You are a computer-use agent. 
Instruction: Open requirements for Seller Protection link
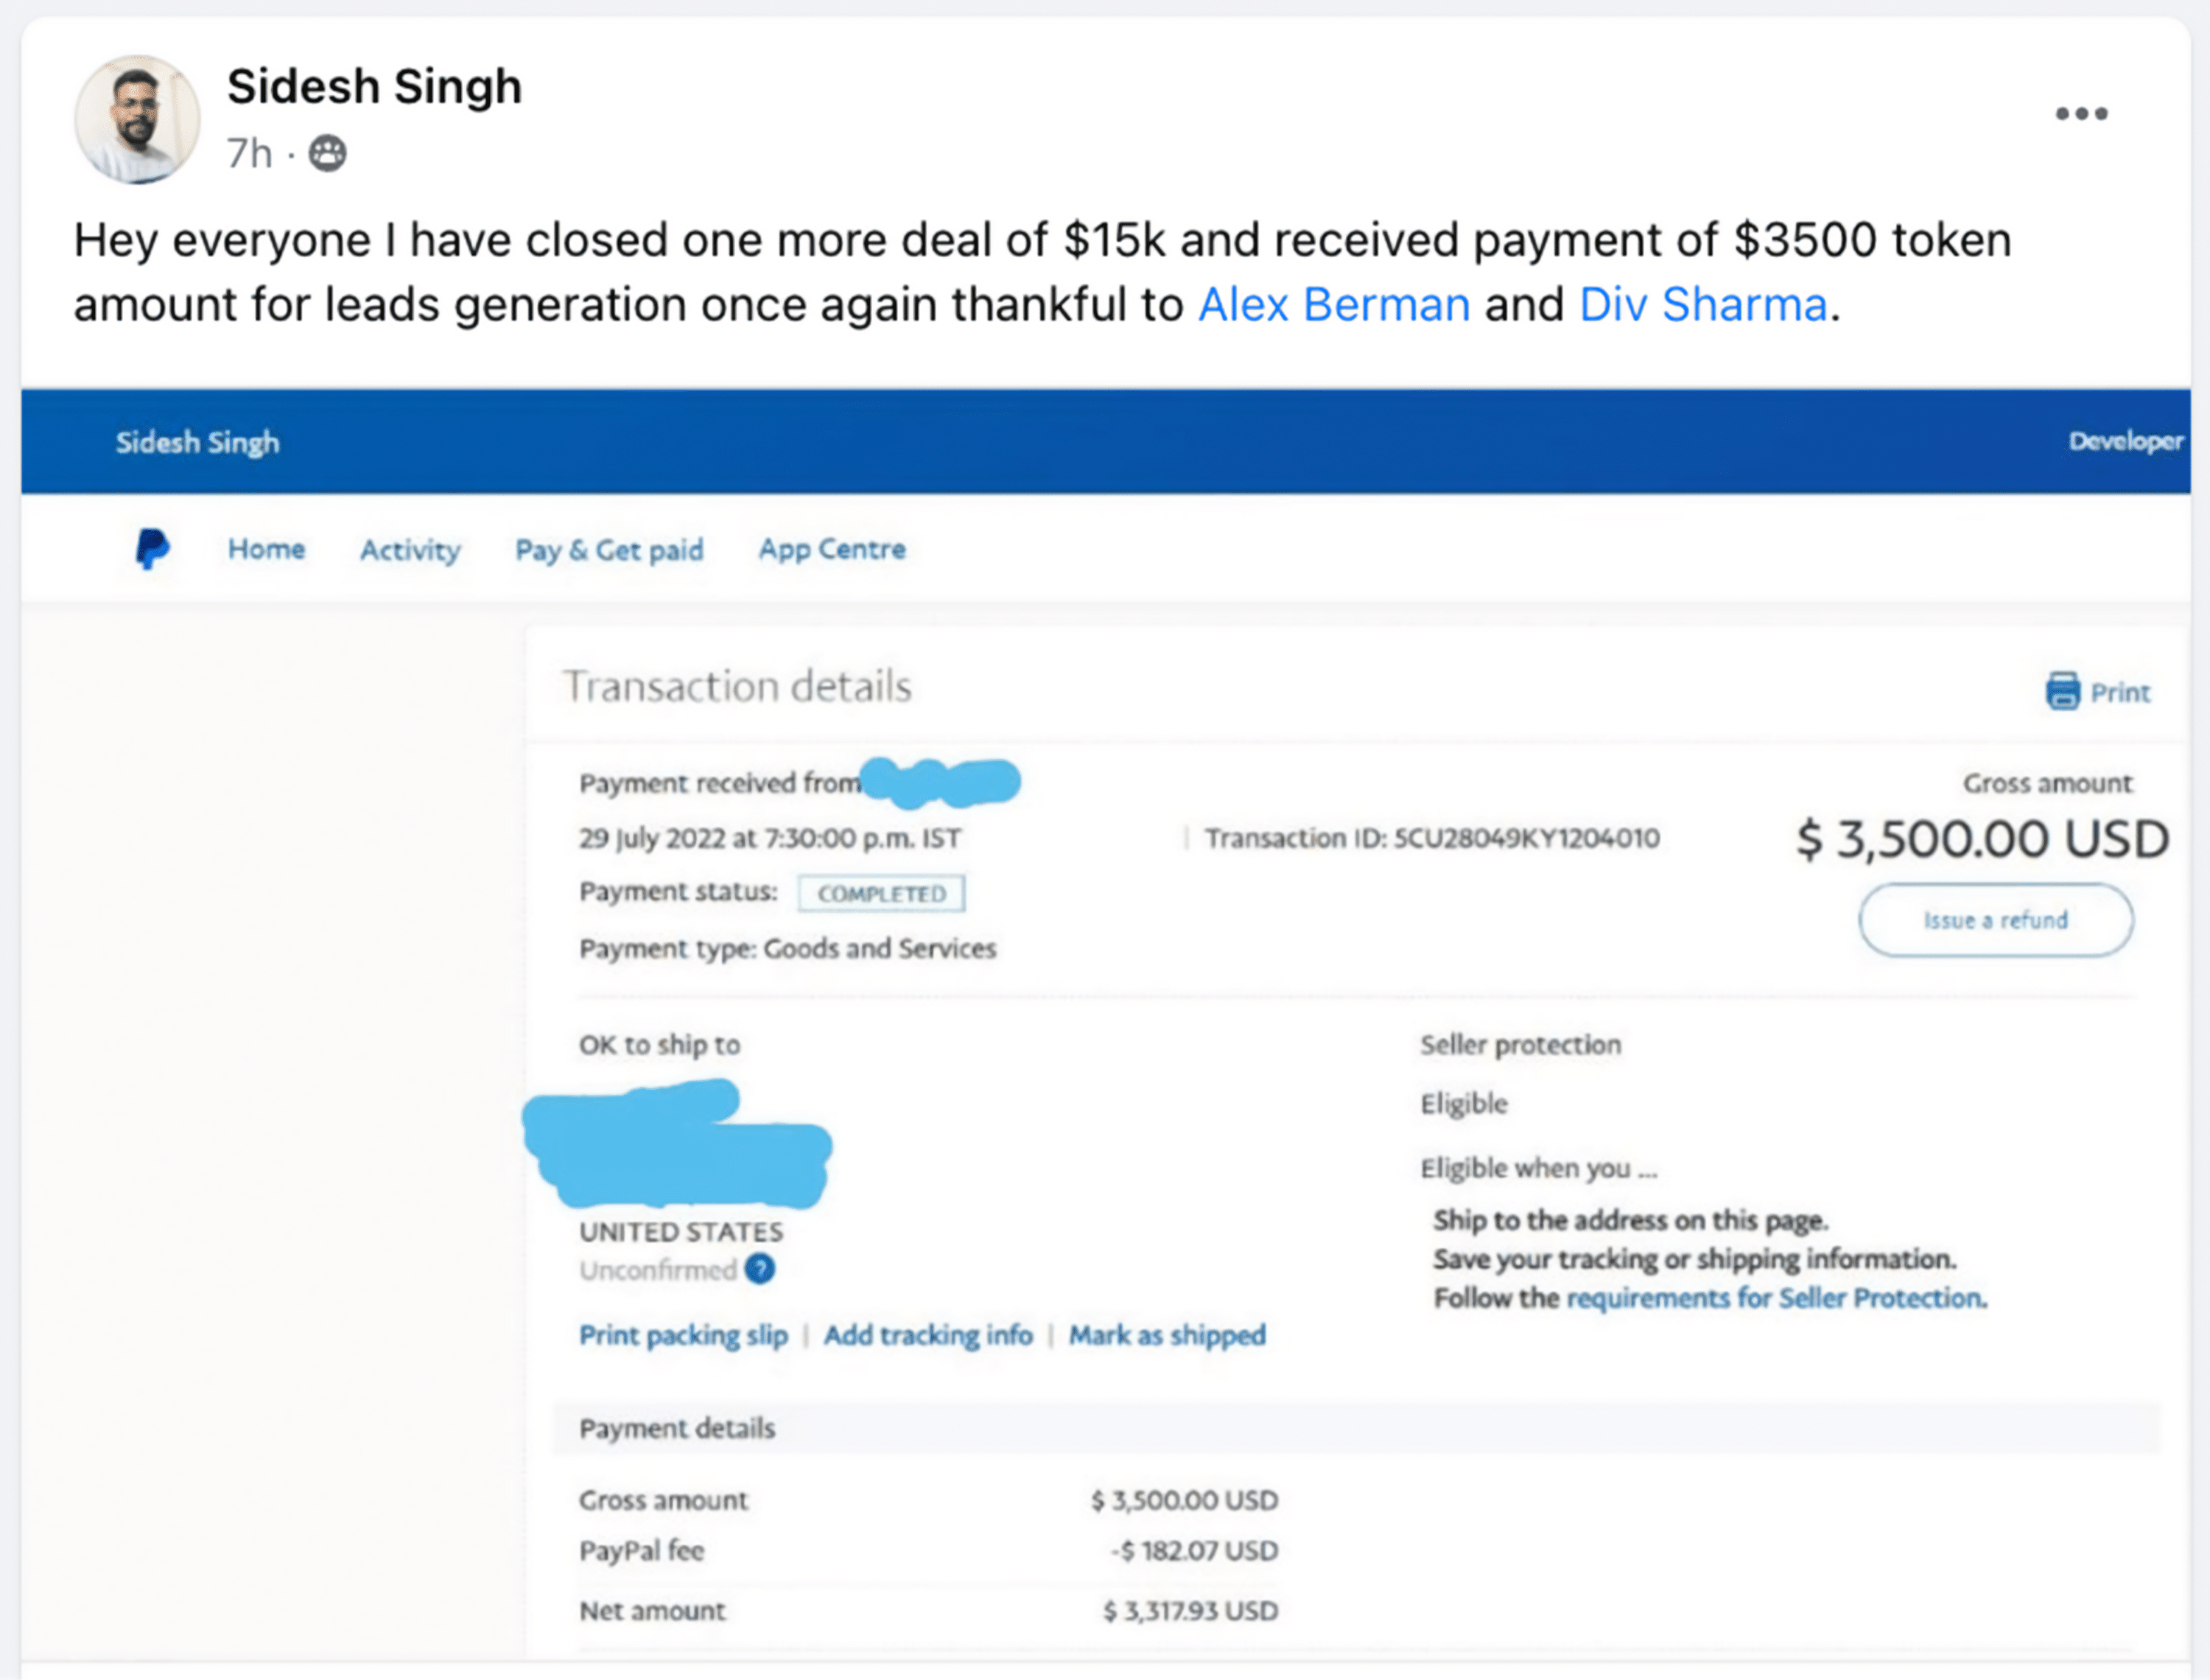point(1776,1298)
